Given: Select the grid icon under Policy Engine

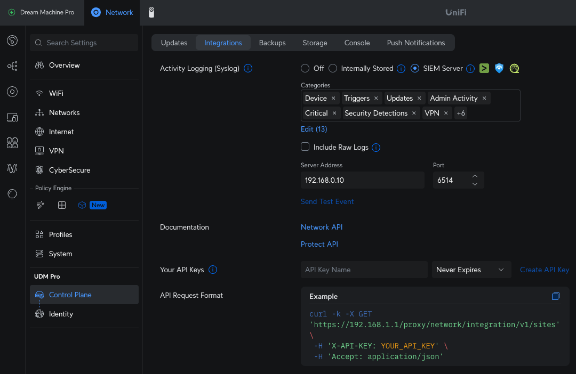Looking at the screenshot, I should pos(61,205).
